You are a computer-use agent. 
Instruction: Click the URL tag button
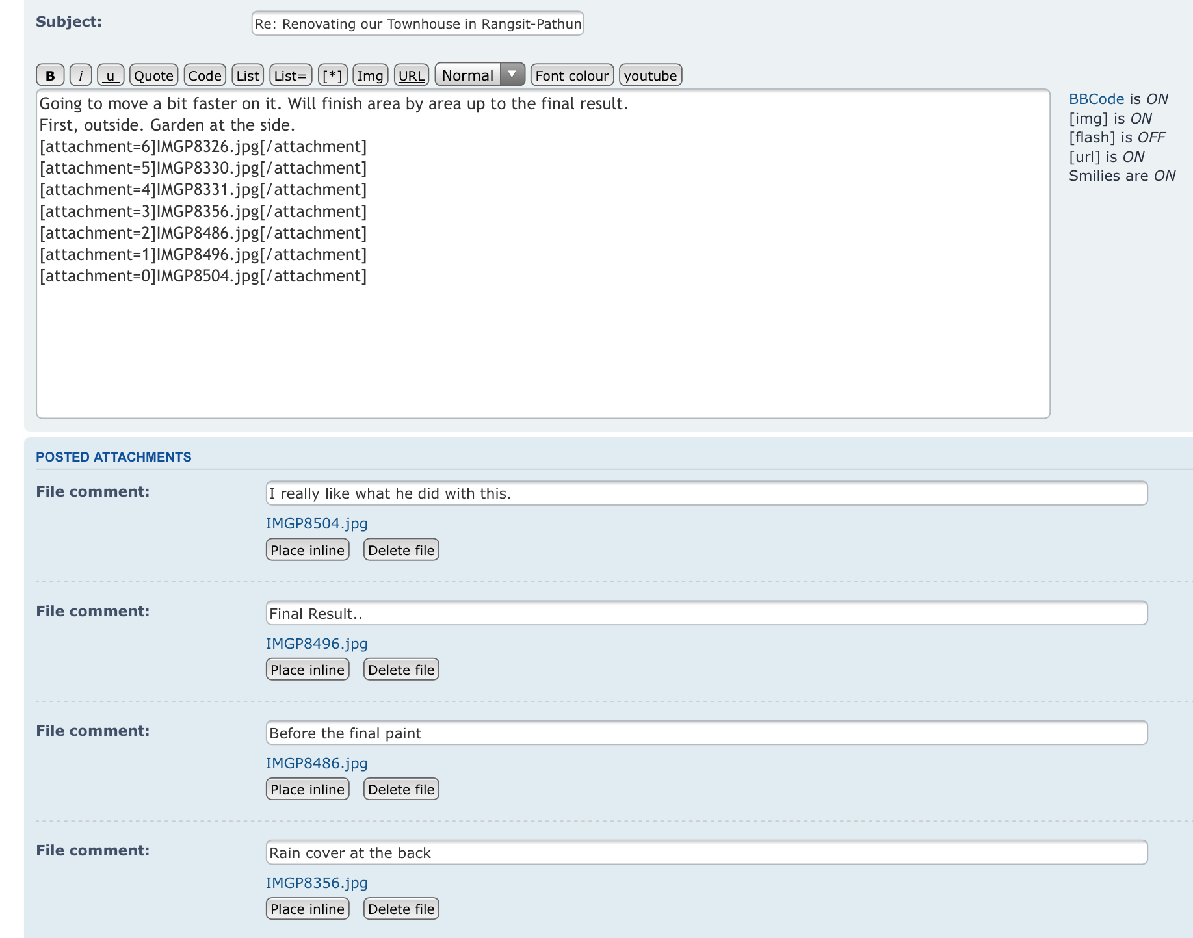[411, 75]
